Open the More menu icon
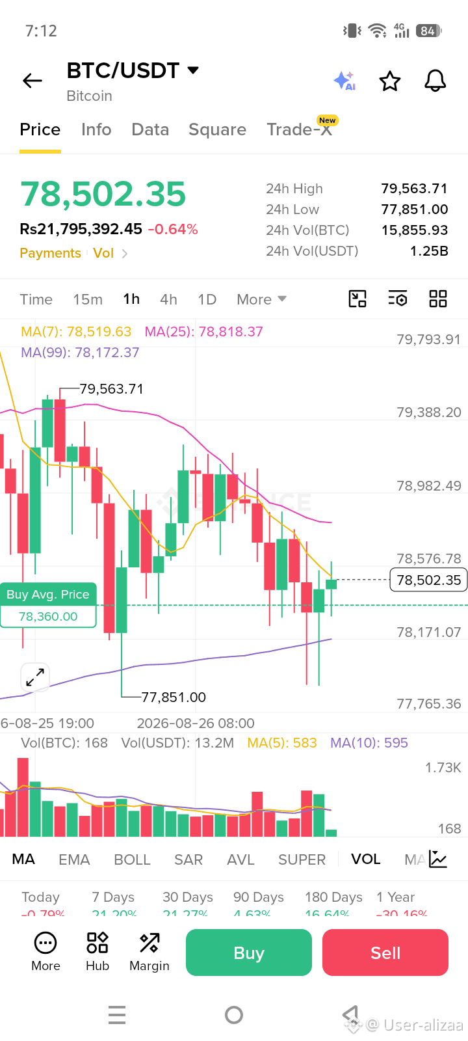The image size is (468, 1041). click(45, 952)
